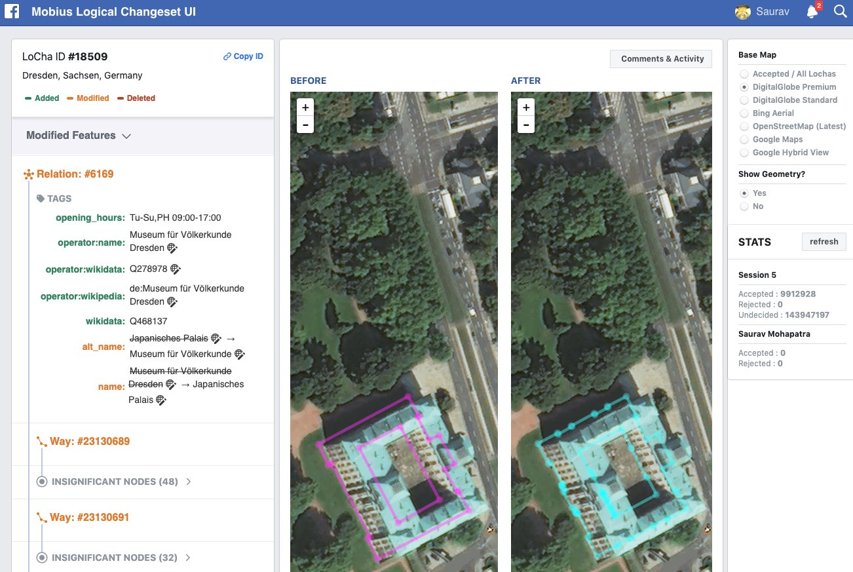Click the Facebook logo icon
853x572 pixels.
(12, 12)
